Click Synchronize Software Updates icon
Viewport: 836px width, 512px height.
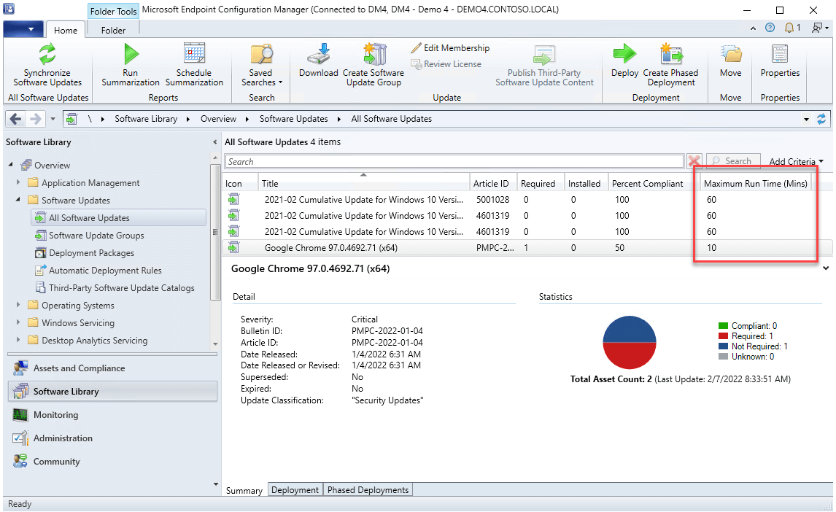click(x=47, y=54)
